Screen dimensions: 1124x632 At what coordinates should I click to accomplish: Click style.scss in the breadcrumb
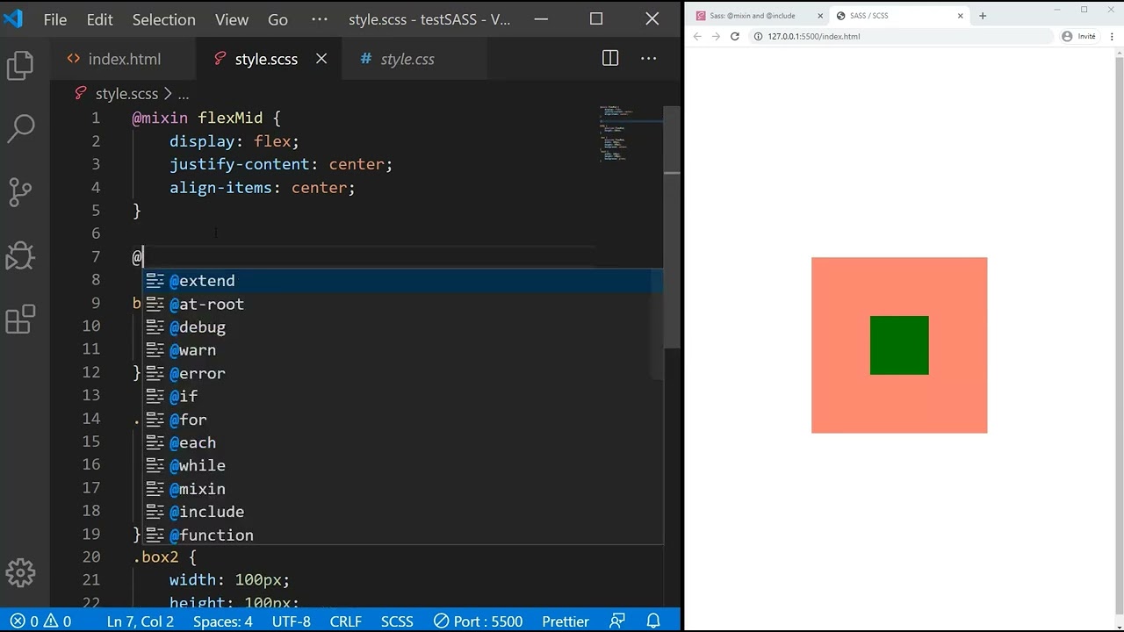[126, 94]
